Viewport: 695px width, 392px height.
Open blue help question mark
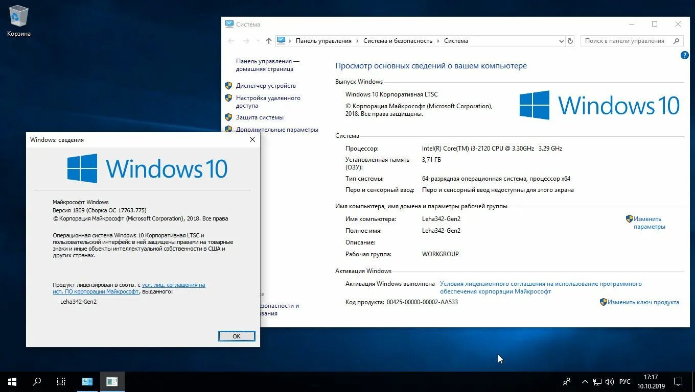click(685, 55)
